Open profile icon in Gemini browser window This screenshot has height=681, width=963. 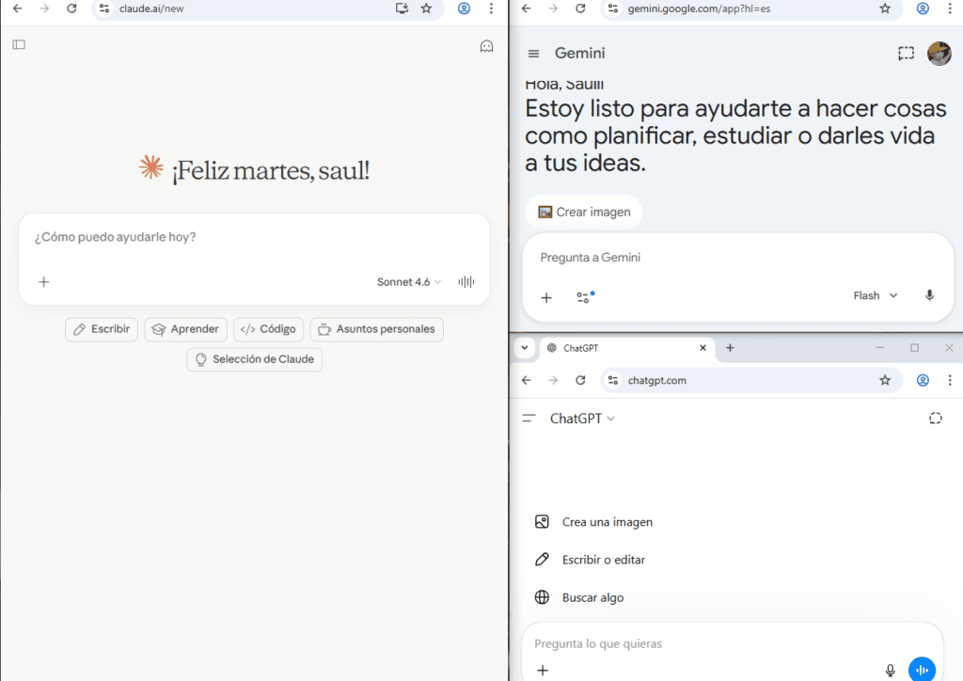point(923,8)
